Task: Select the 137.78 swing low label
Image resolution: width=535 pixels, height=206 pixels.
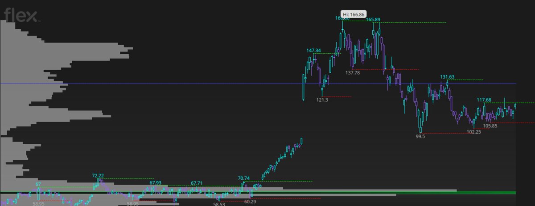Action: click(x=352, y=72)
